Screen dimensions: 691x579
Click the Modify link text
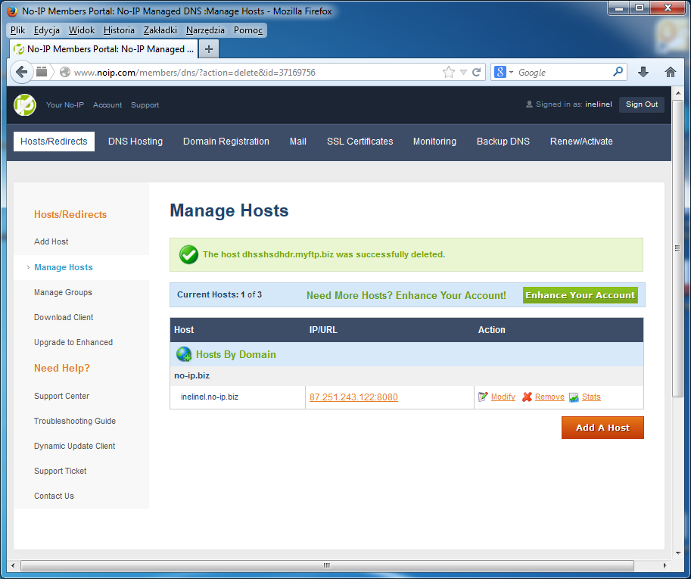503,397
